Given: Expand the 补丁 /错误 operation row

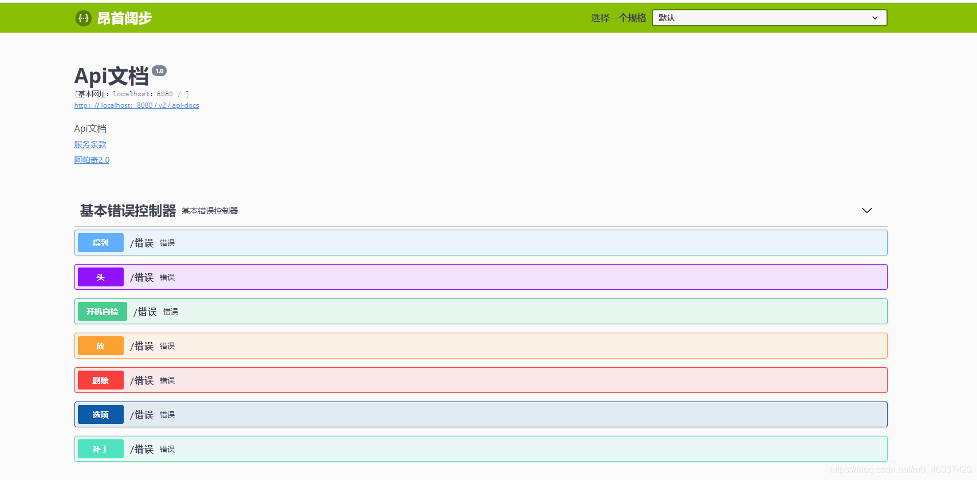Looking at the screenshot, I should point(481,449).
